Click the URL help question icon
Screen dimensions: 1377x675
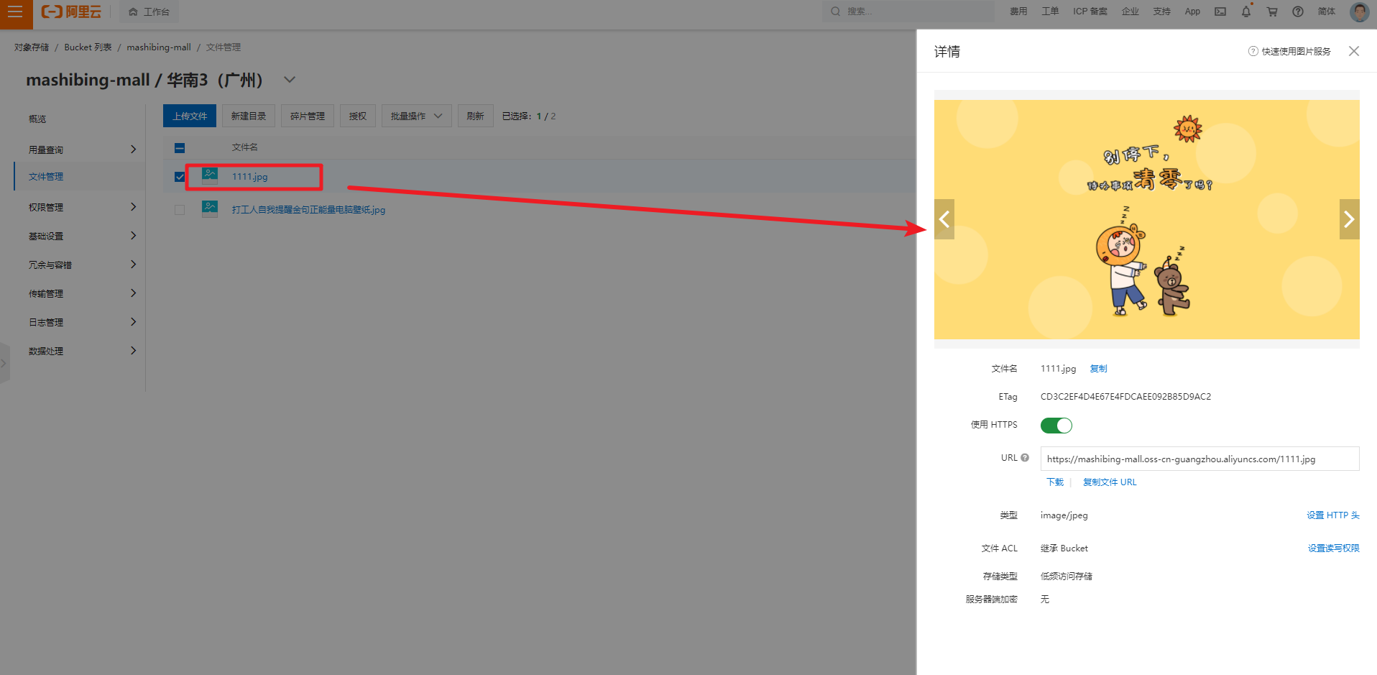tap(1025, 458)
